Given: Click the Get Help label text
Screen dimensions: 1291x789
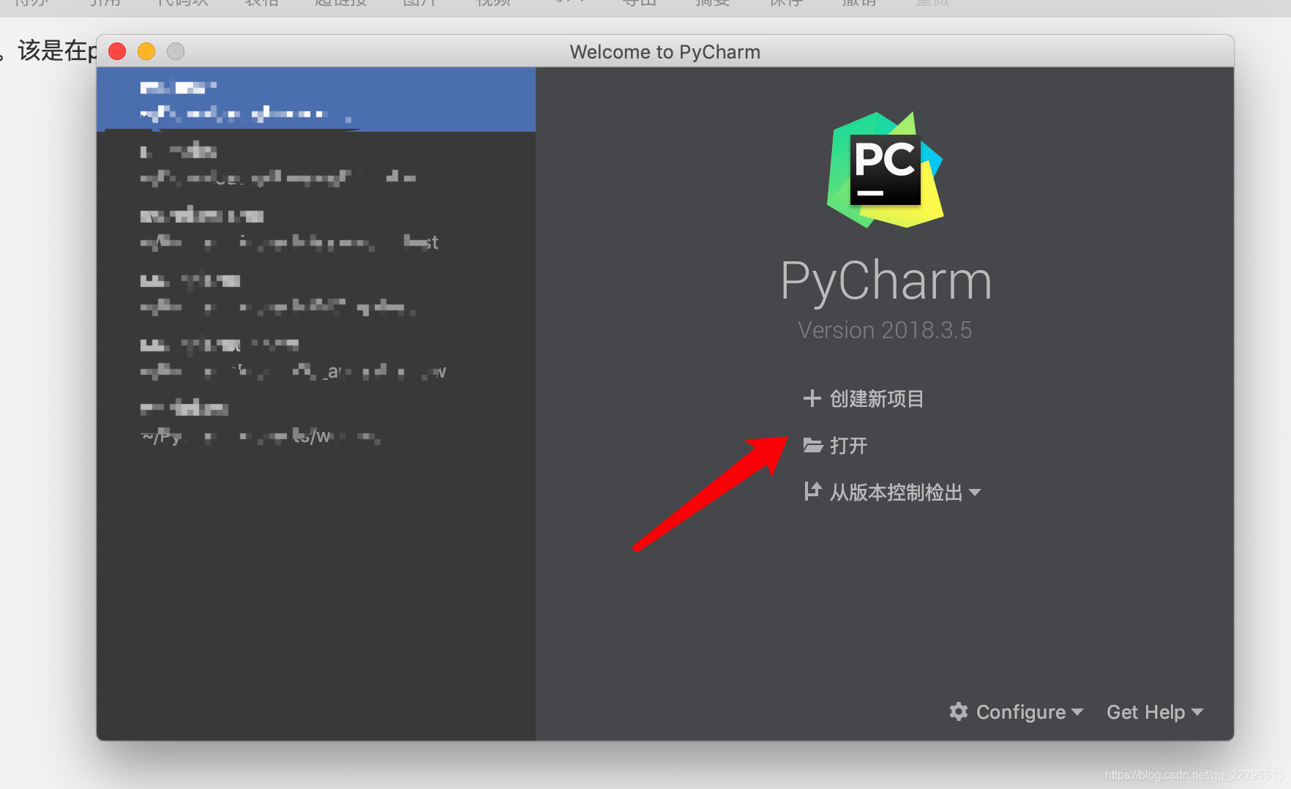Looking at the screenshot, I should pyautogui.click(x=1145, y=712).
